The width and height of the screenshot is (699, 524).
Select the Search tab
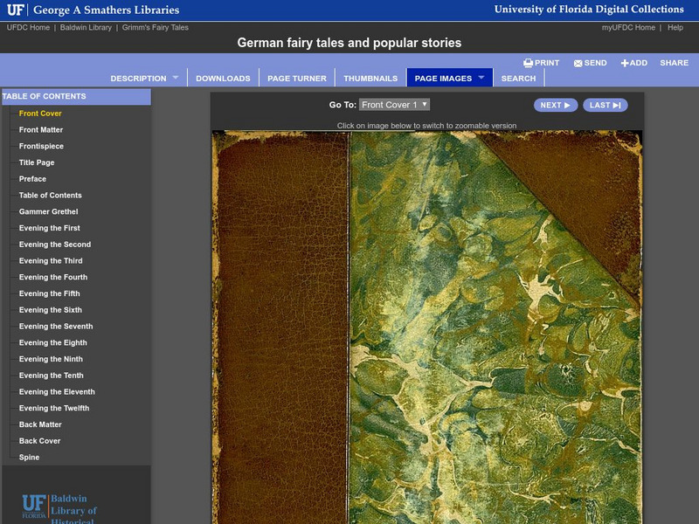(x=518, y=79)
